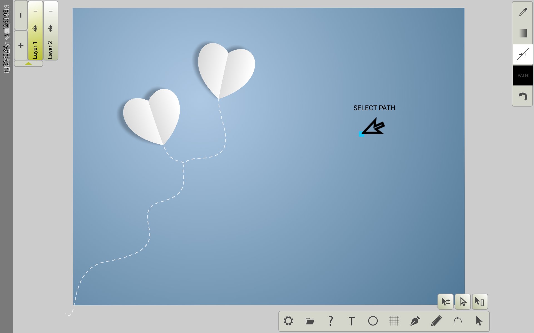Switch to the PATH tab
Screen dimensions: 534x333
pos(523,75)
